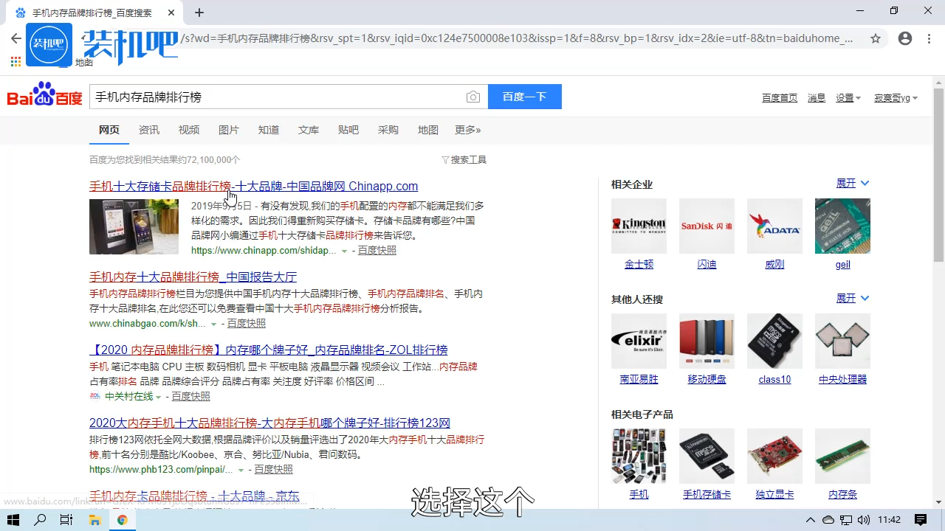
Task: Switch to the 视频 tab
Action: tap(189, 130)
